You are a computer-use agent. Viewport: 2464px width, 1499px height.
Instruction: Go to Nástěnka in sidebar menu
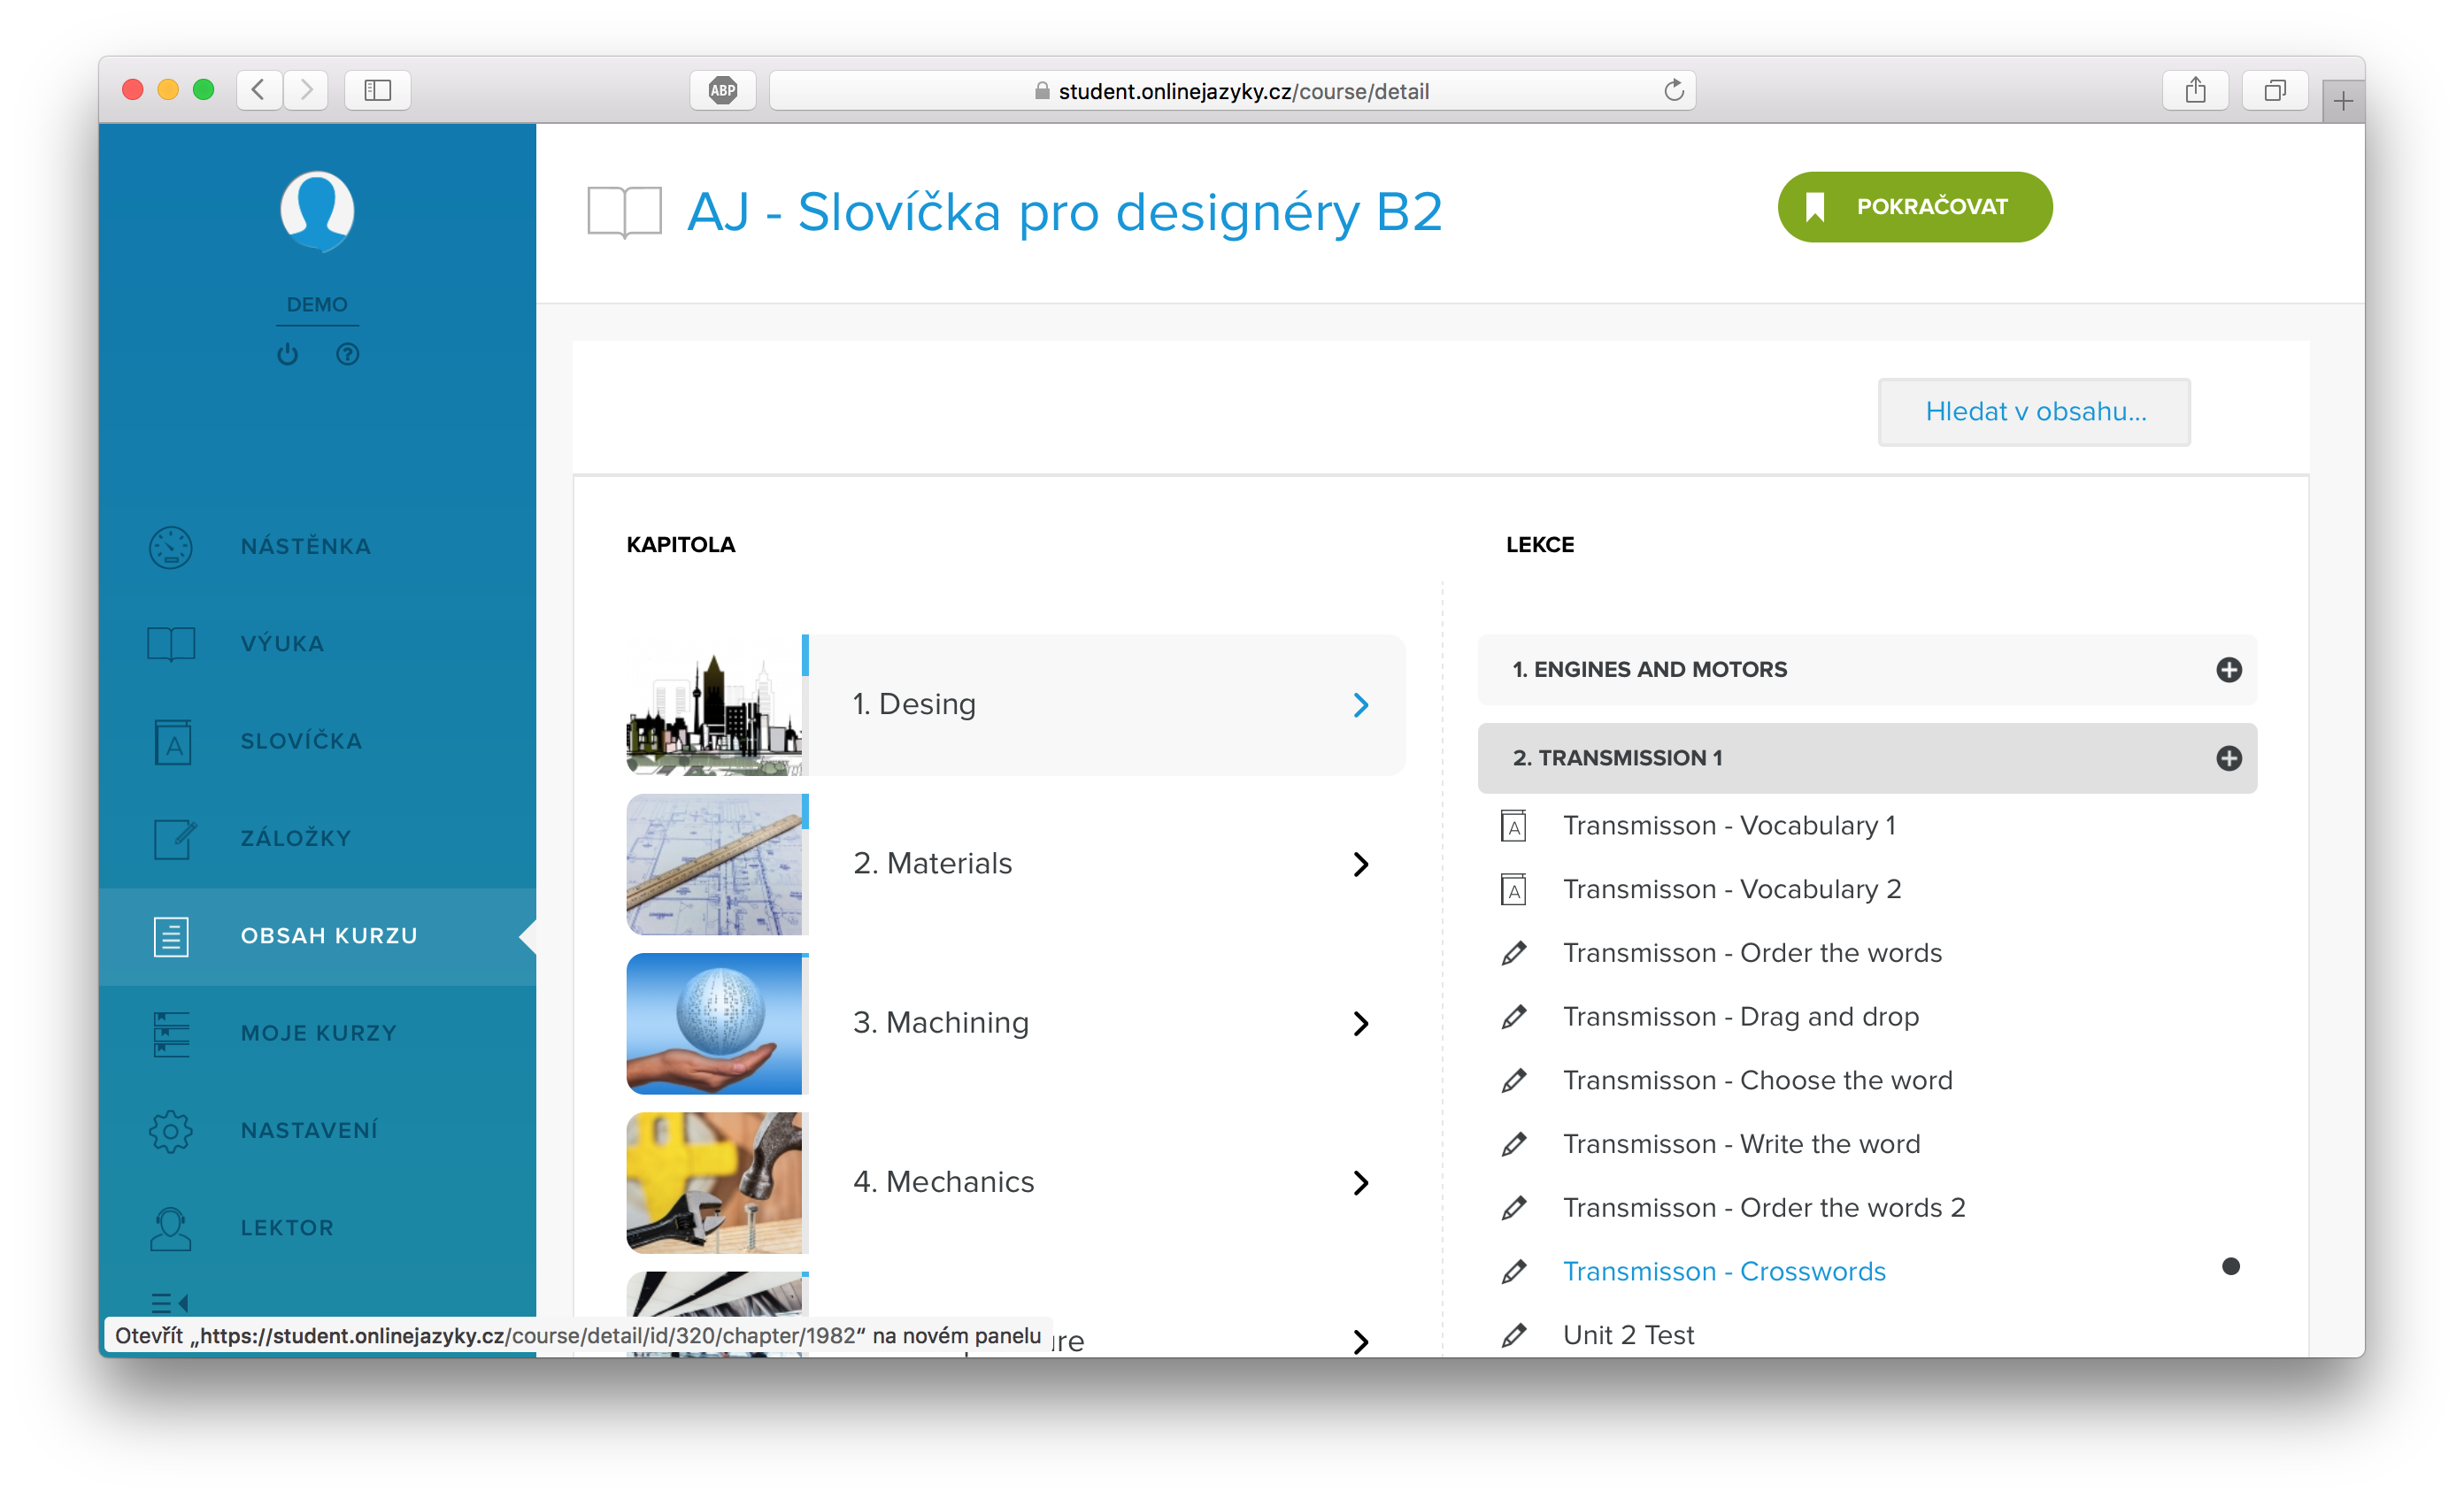pos(305,546)
